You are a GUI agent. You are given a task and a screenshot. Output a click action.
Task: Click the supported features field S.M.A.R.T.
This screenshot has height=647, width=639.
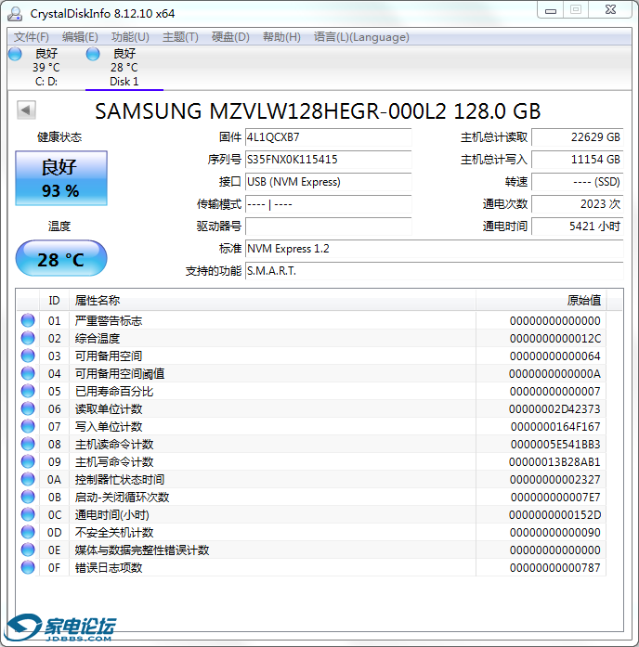tap(435, 271)
